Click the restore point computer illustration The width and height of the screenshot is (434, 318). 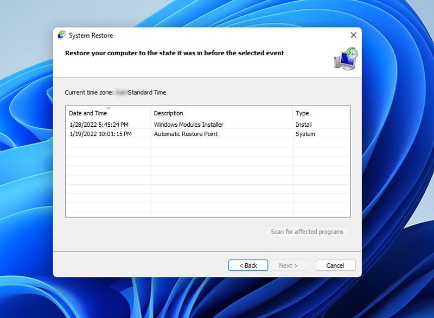[346, 59]
